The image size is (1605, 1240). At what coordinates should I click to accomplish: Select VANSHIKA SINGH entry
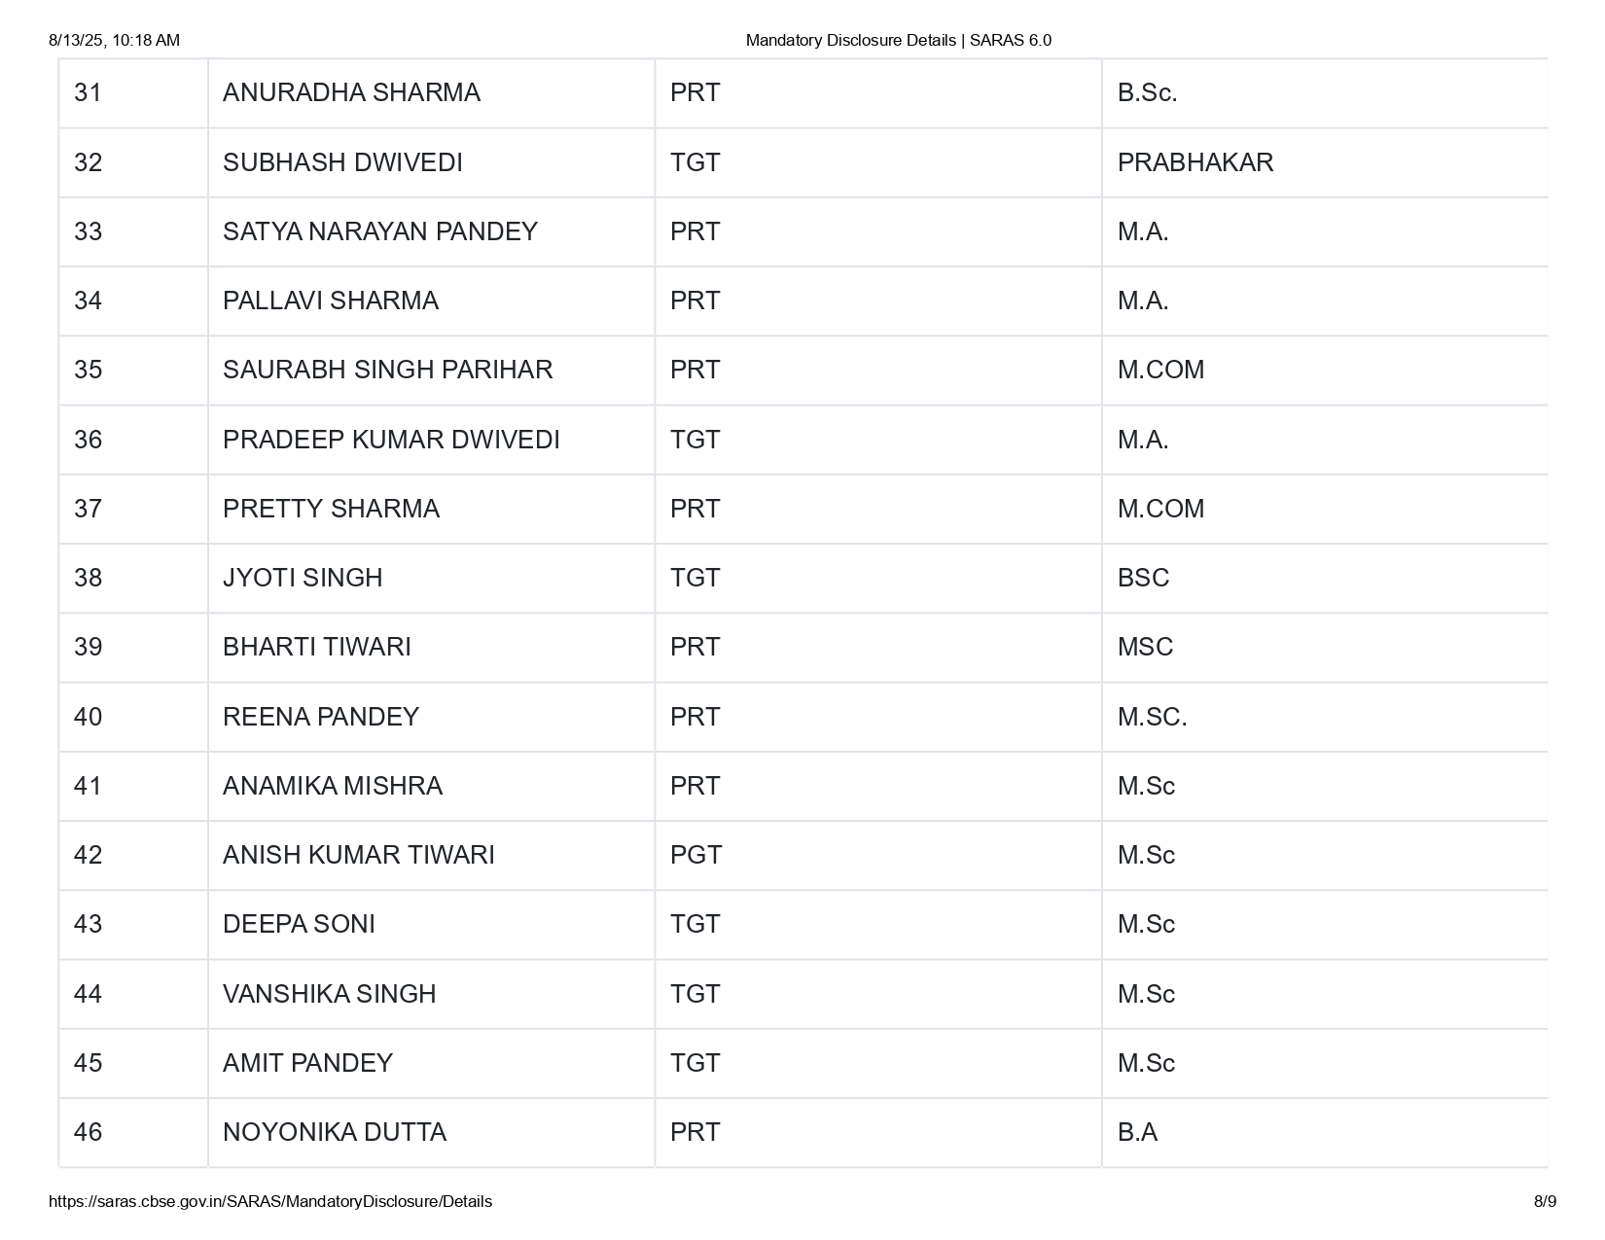(330, 994)
